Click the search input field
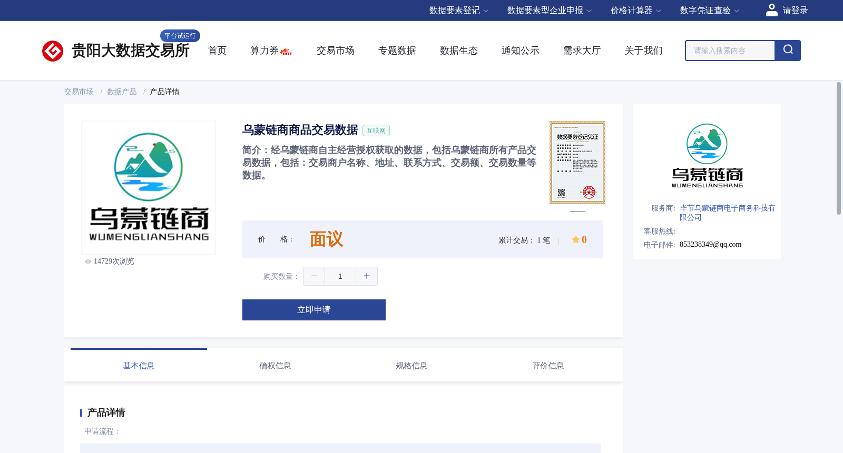843x453 pixels. [730, 51]
